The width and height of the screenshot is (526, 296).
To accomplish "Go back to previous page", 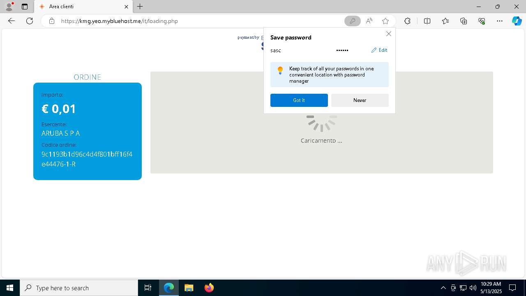I will coord(12,21).
